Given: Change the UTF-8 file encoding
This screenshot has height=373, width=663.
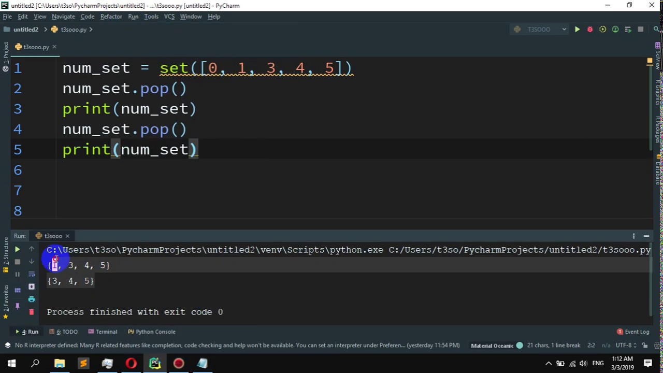Looking at the screenshot, I should (626, 346).
